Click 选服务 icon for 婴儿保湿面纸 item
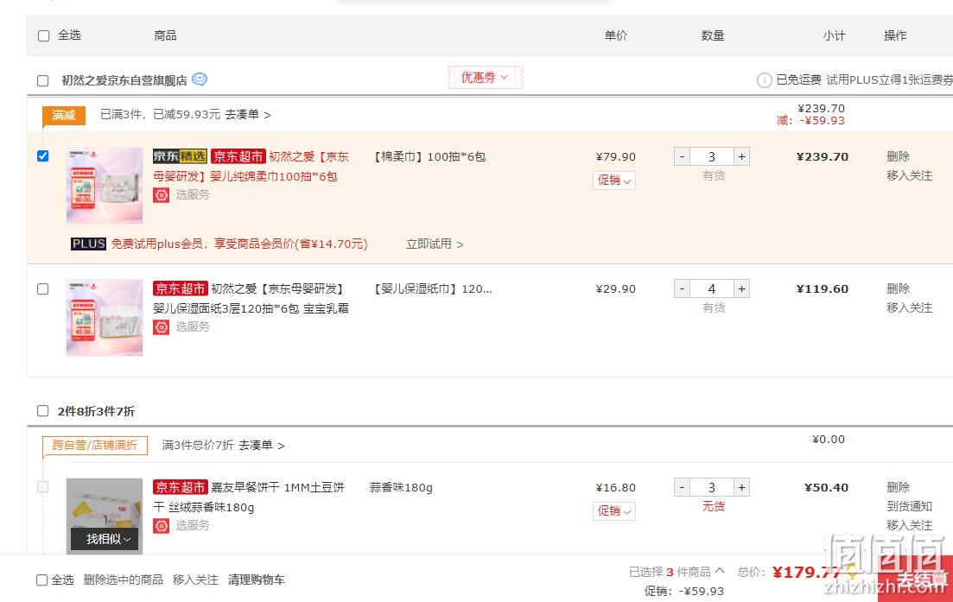Screen dimensions: 953x602 pos(161,326)
